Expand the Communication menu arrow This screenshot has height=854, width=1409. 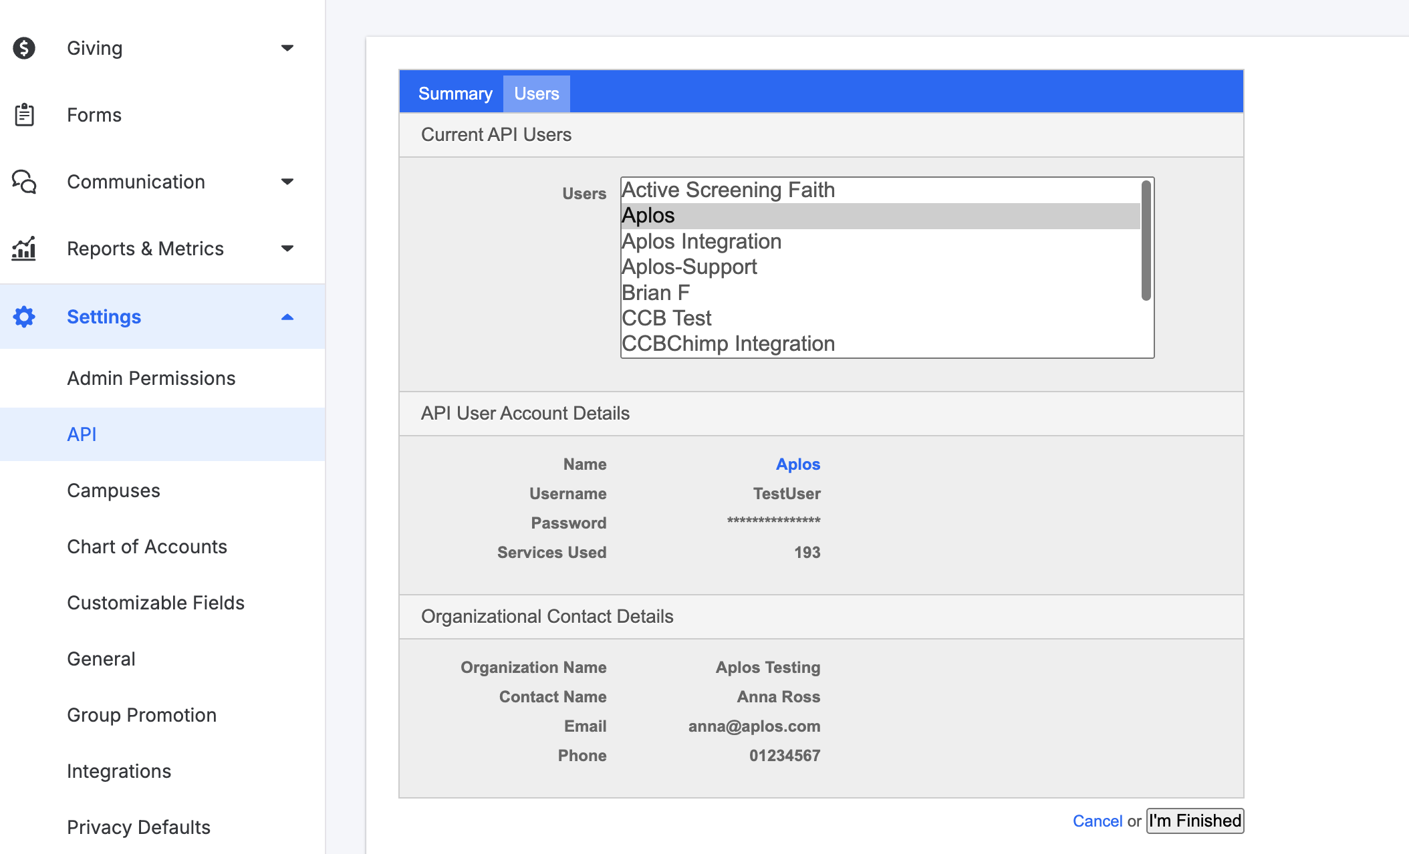[287, 182]
